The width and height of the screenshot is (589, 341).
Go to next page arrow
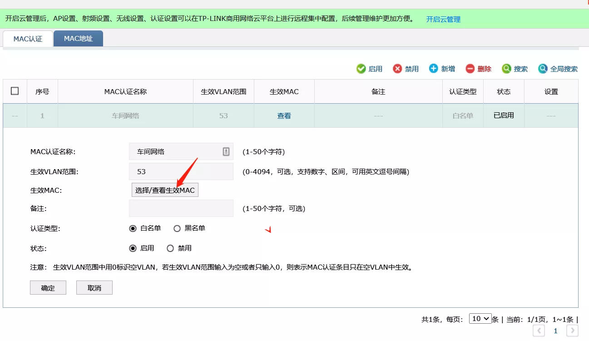(x=573, y=331)
